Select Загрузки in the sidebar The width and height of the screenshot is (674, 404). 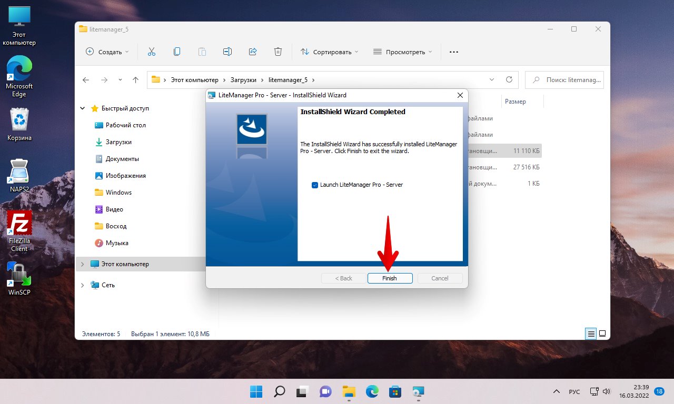118,142
